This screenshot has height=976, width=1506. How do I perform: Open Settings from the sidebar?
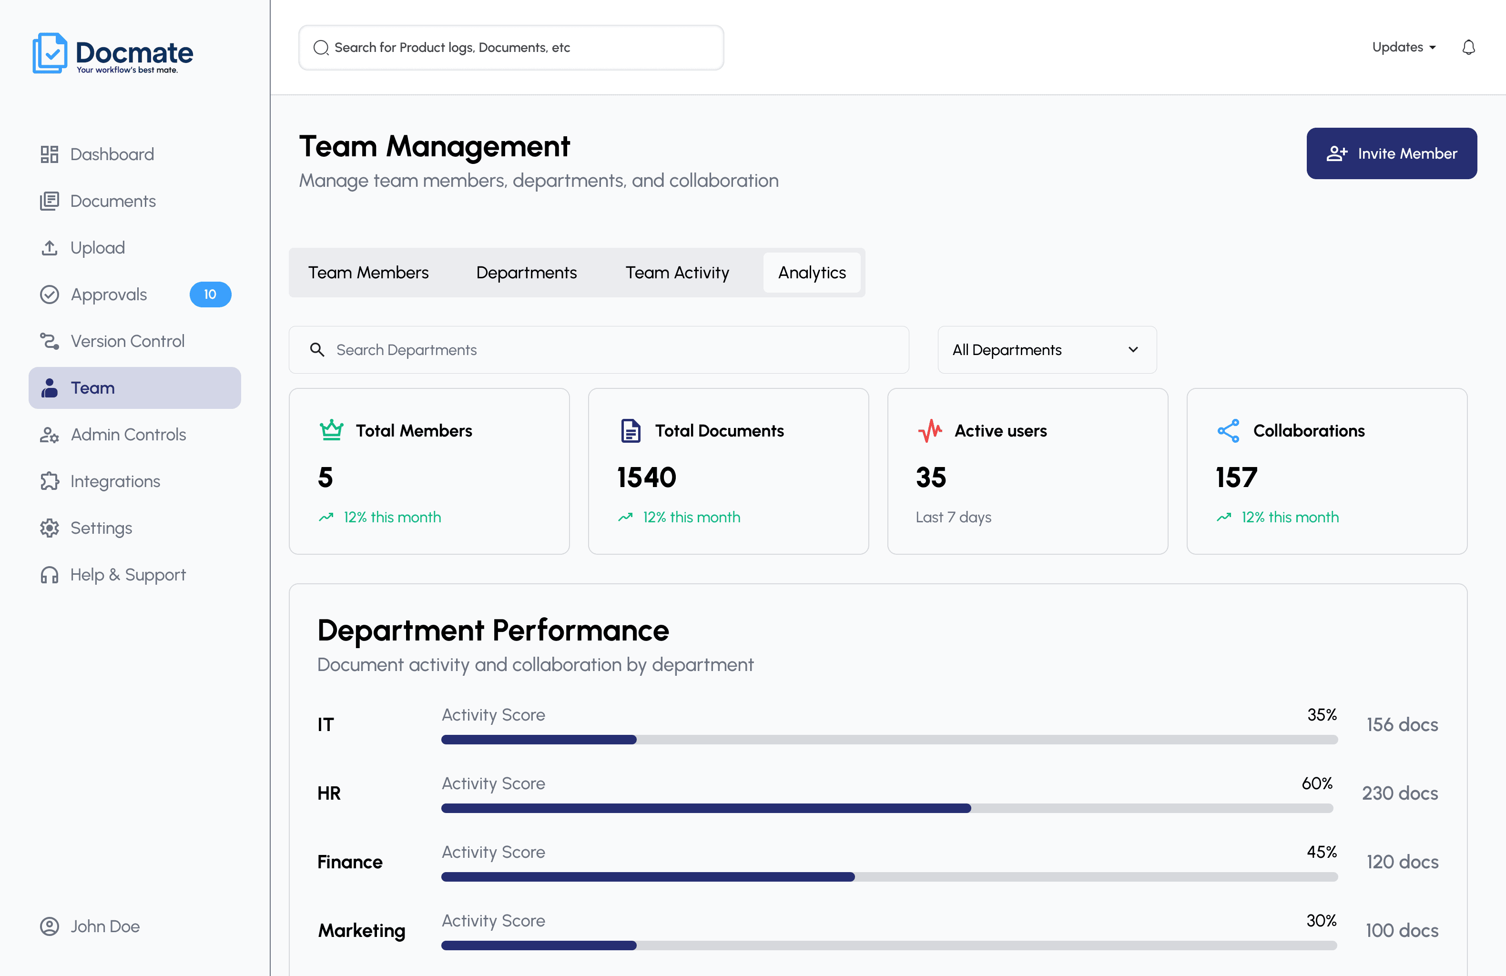pos(135,528)
